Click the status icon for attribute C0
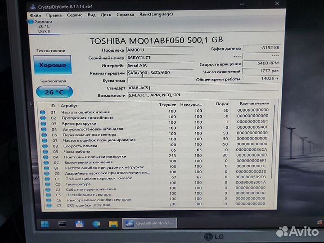324x243 pixels. coord(47,174)
